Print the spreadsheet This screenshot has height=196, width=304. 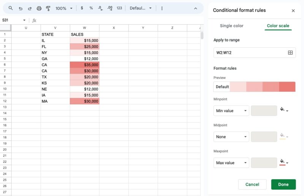(39, 8)
